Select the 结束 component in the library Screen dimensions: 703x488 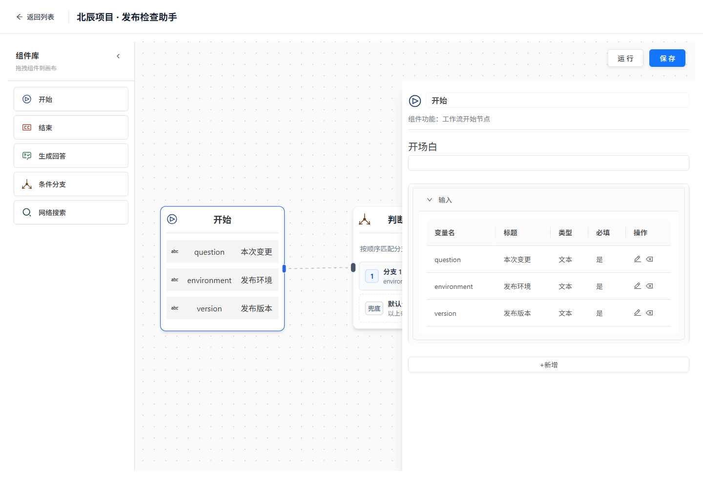(x=71, y=127)
